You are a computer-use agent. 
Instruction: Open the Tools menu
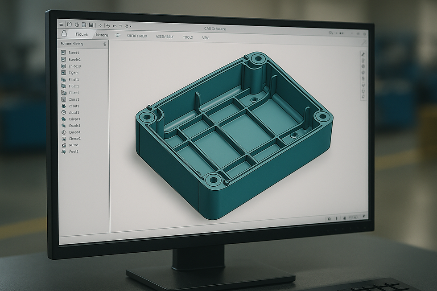click(x=188, y=38)
